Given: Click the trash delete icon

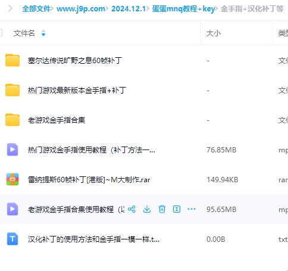Looking at the screenshot, I should coord(162,209).
